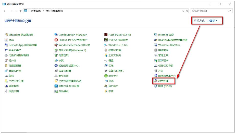
Task: Open the 管理工具 link
Action: click(163, 55)
